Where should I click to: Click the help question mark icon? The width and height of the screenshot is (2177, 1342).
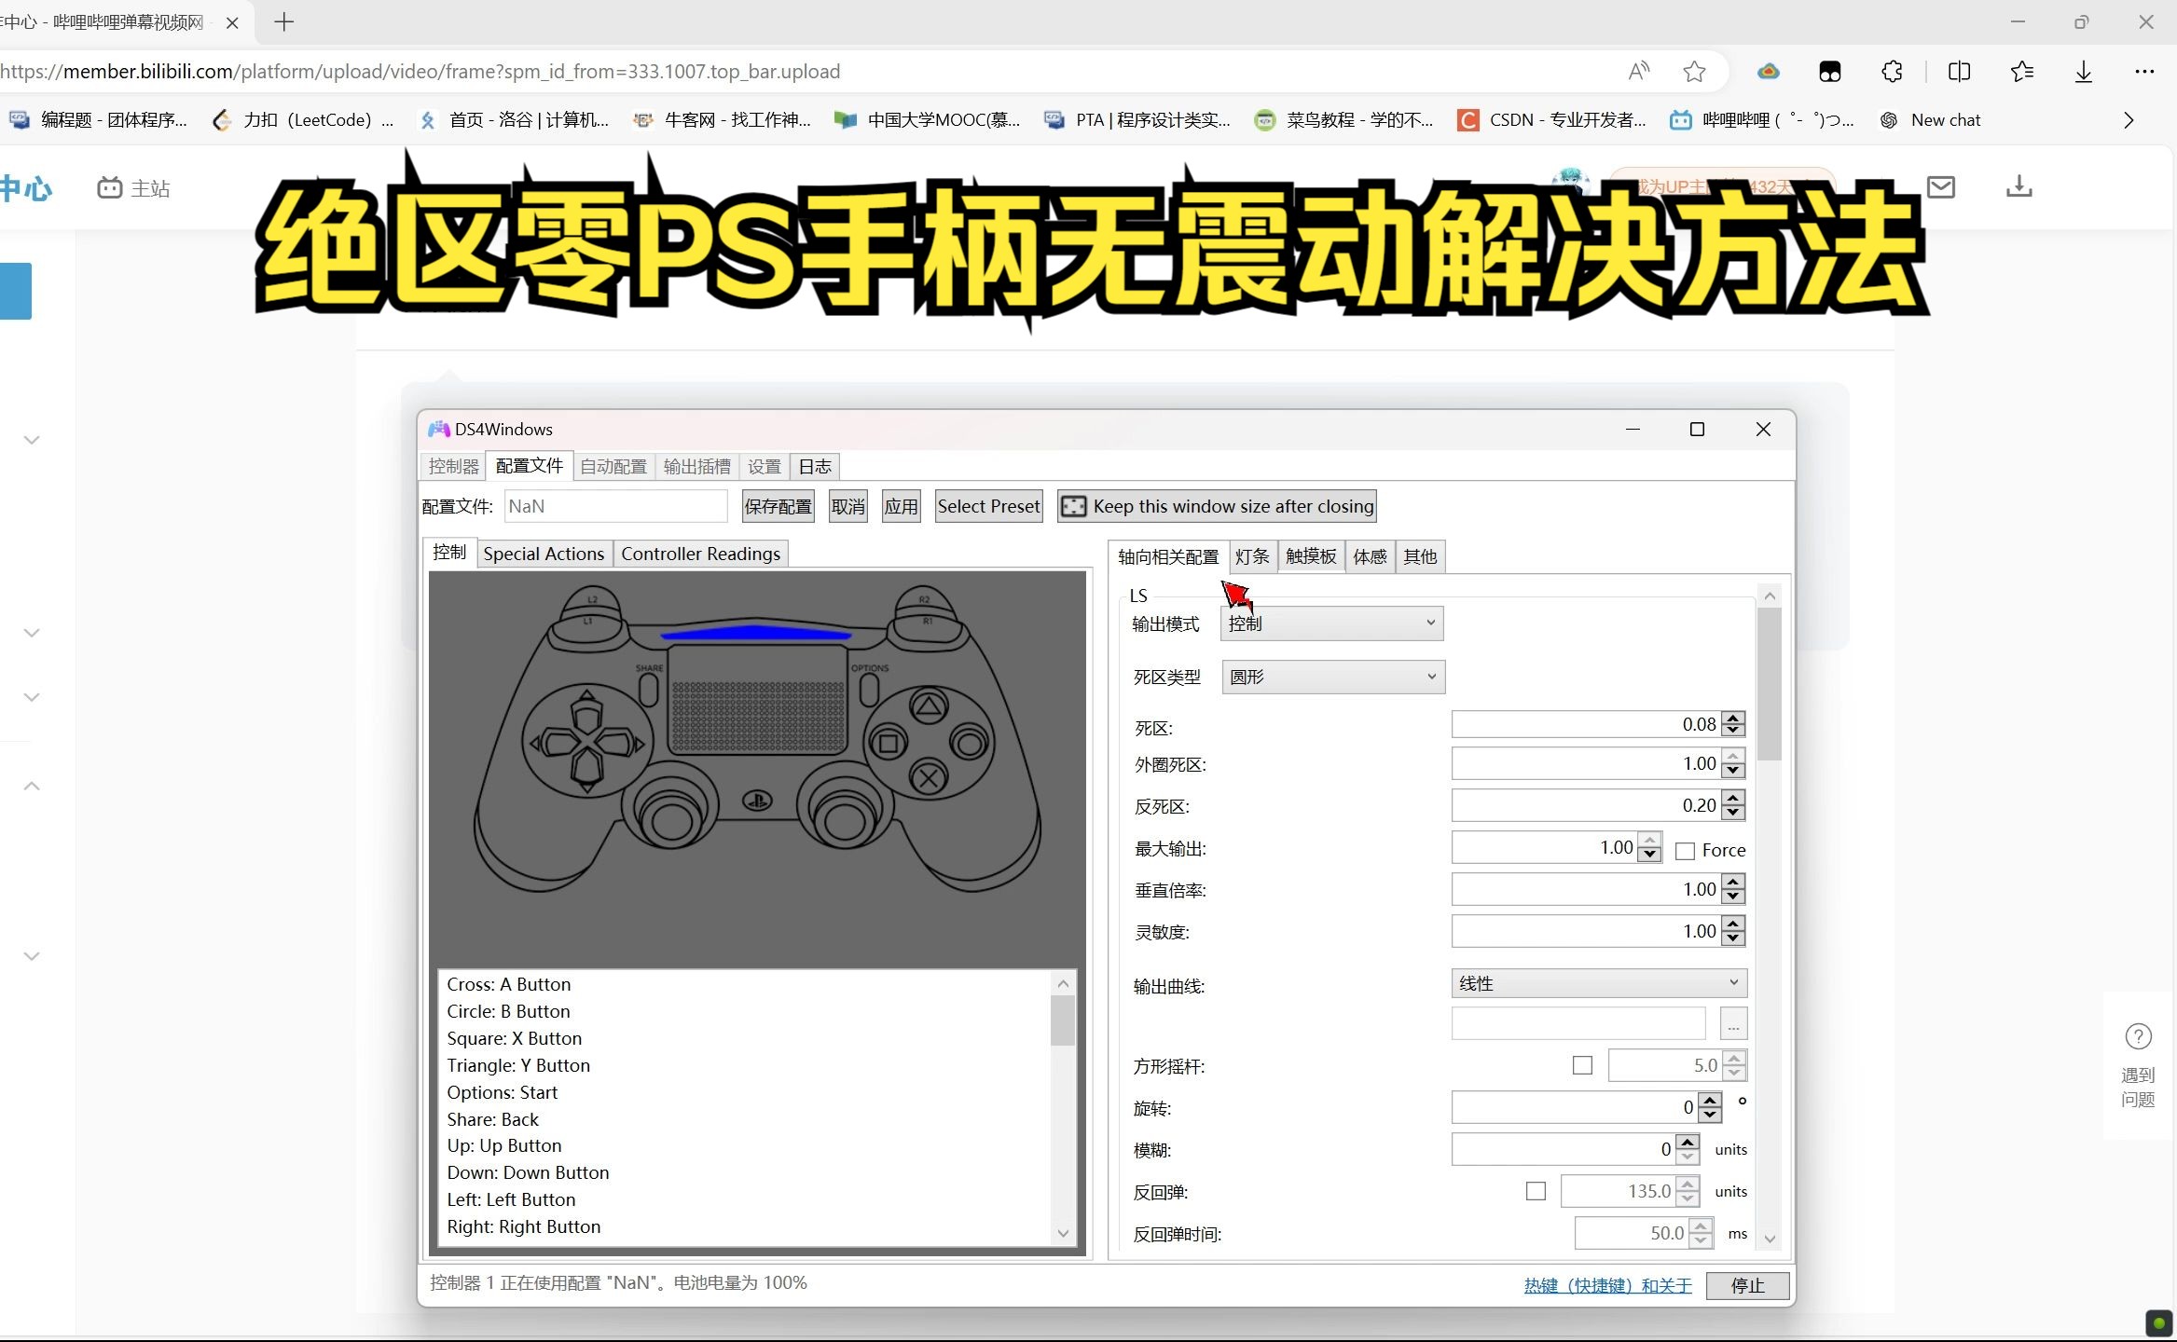pyautogui.click(x=2137, y=1036)
